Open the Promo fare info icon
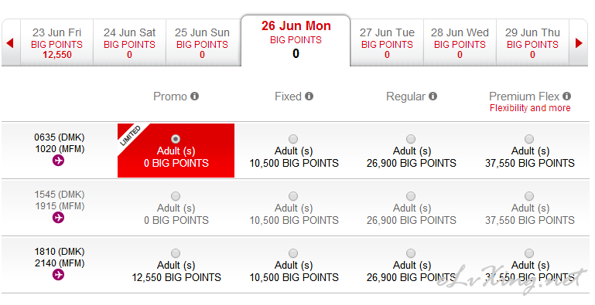Viewport: 595px width, 305px height. (x=195, y=97)
